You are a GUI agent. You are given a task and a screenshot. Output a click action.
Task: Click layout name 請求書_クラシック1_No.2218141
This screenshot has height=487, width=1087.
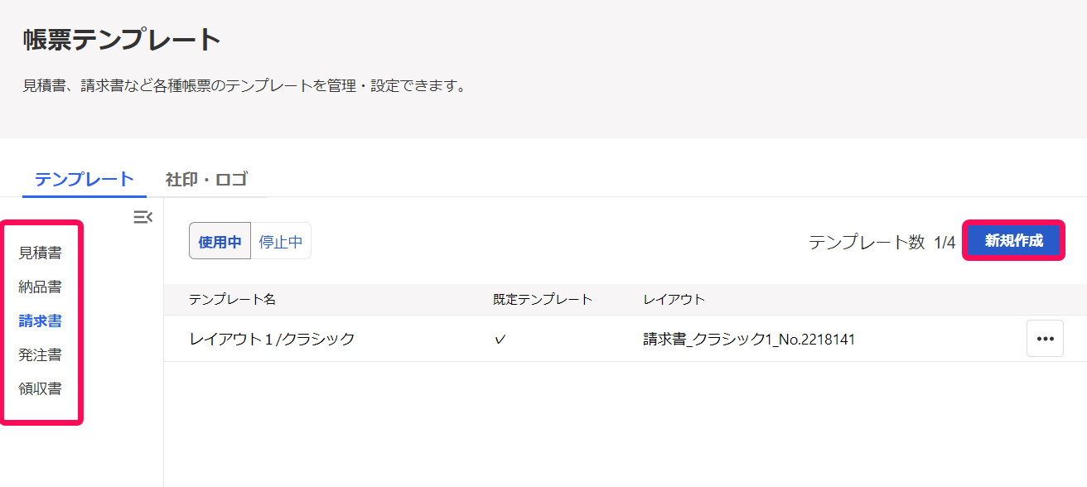tap(749, 340)
